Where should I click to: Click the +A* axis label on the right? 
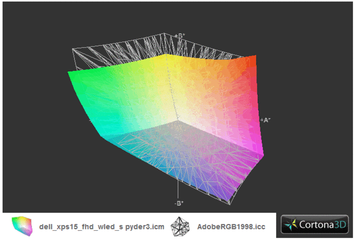click(x=265, y=120)
